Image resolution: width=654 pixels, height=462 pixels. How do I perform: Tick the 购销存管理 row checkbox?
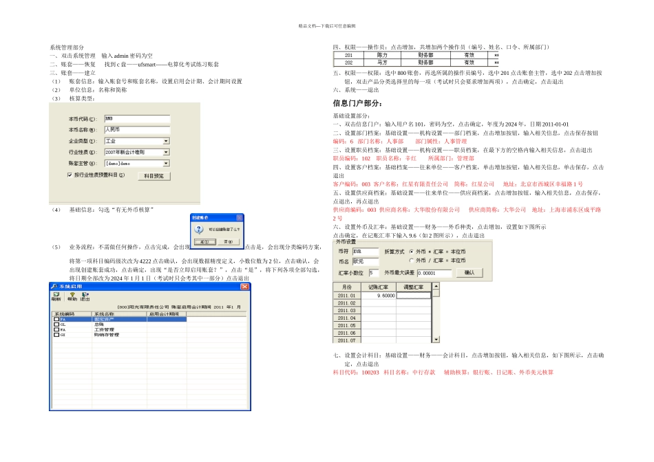coord(56,335)
